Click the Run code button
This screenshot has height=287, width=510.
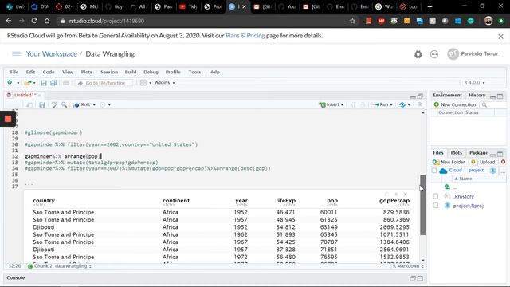click(x=381, y=104)
